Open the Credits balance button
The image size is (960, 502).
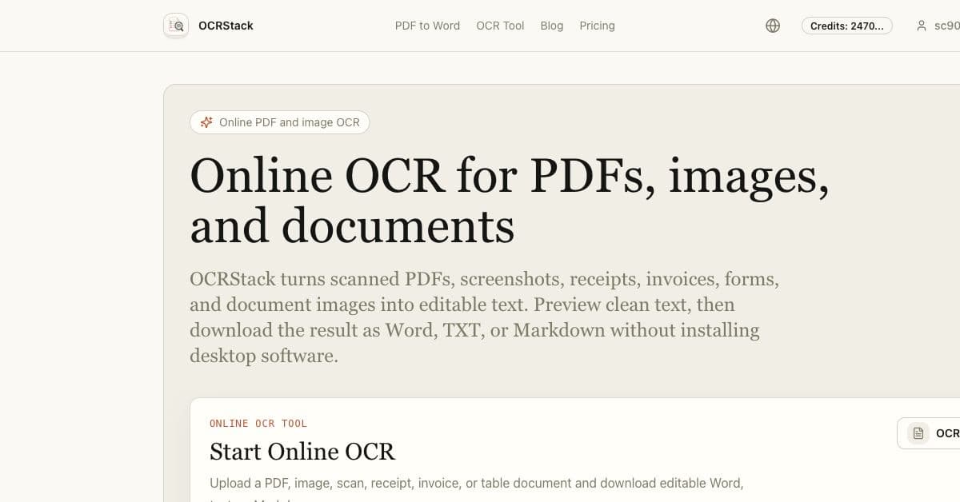(847, 26)
